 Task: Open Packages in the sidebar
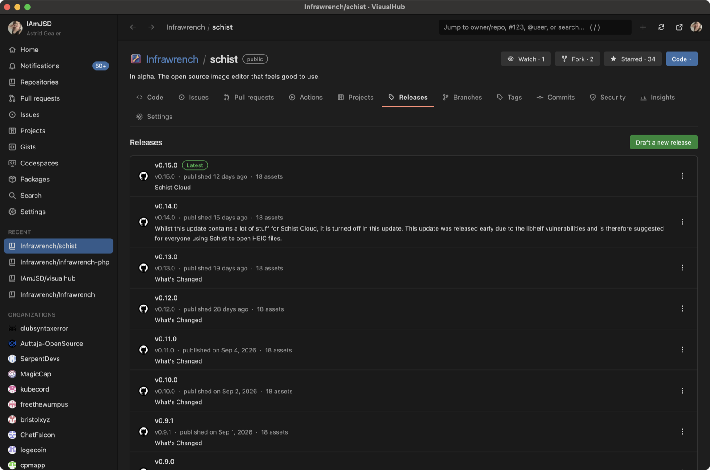(59, 180)
